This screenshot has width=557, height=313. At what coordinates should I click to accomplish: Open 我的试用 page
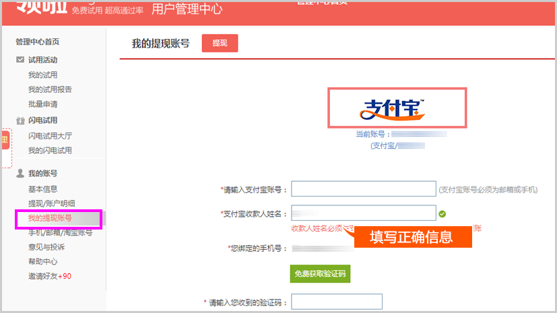pyautogui.click(x=42, y=75)
